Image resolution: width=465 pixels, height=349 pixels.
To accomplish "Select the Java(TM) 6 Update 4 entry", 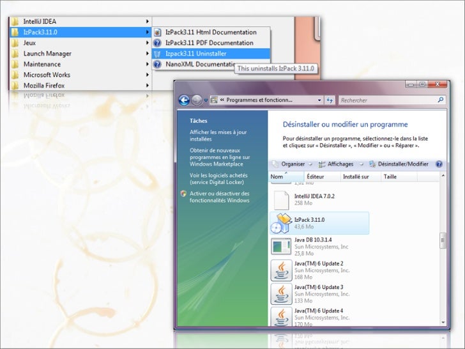I will pyautogui.click(x=319, y=316).
